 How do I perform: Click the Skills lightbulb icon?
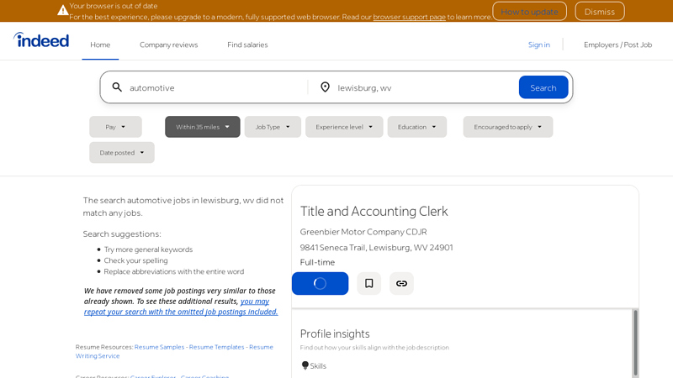305,365
